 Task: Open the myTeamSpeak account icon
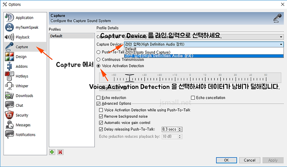point(9,27)
